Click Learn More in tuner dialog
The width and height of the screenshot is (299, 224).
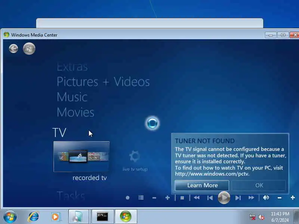[x=202, y=185]
